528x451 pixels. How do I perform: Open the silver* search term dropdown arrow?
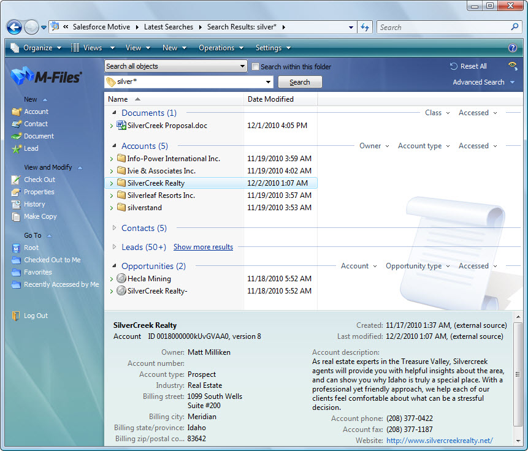268,81
